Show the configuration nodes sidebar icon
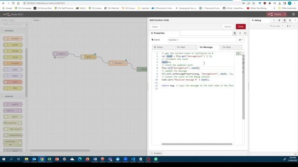The width and height of the screenshot is (298, 167). (290, 20)
